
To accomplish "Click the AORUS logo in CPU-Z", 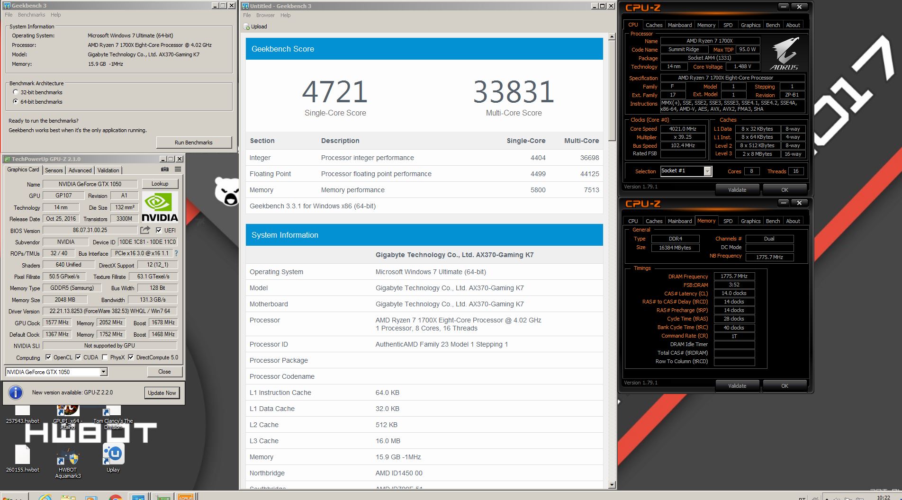I will pyautogui.click(x=784, y=54).
